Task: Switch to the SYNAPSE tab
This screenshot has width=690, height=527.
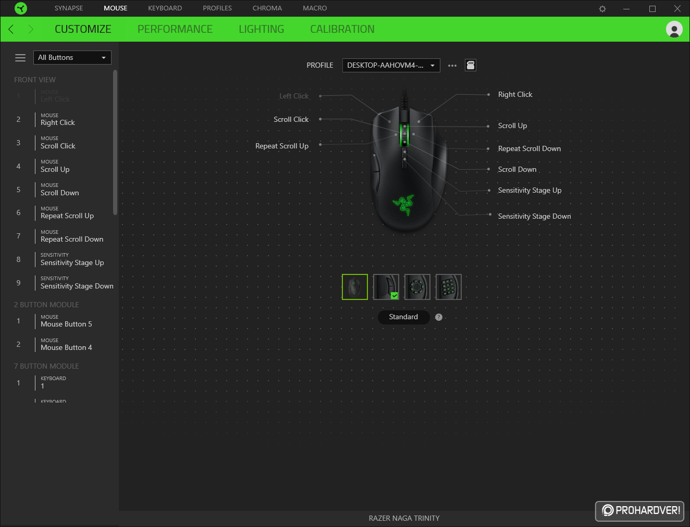Action: (69, 8)
